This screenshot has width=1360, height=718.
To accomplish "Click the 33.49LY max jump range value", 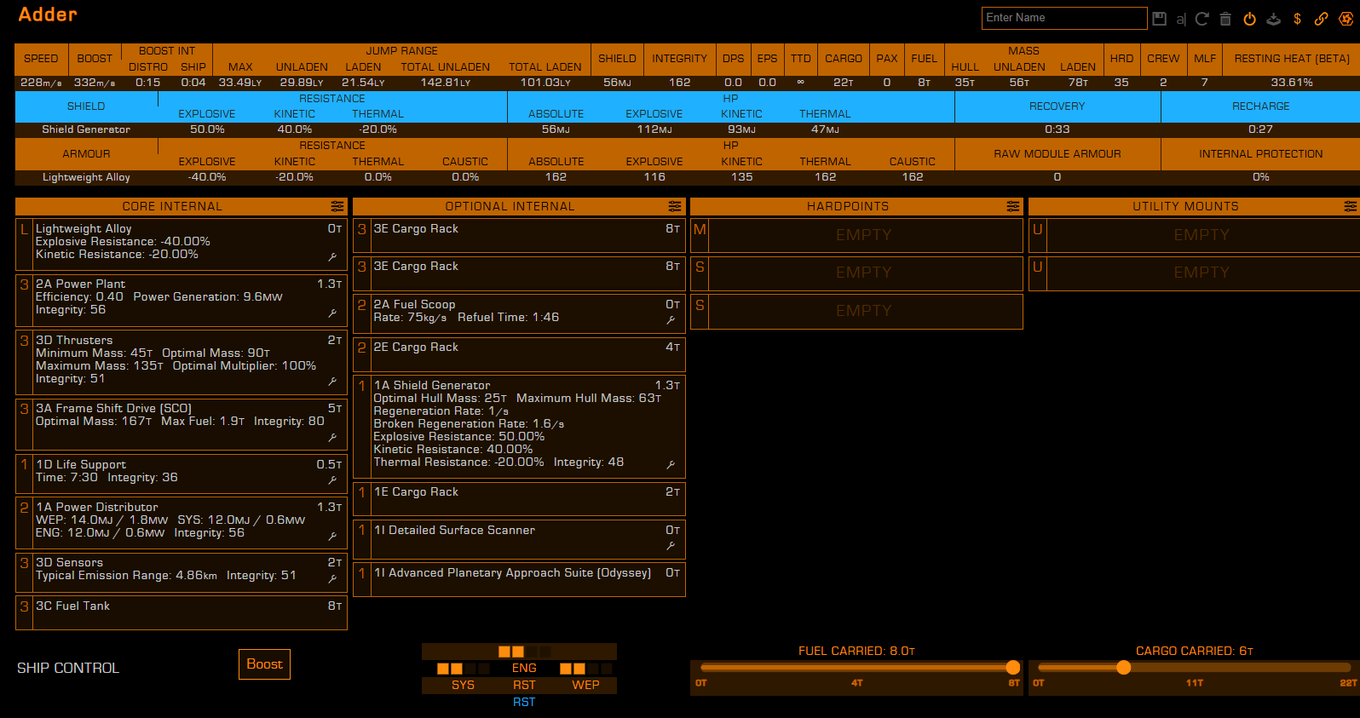I will [x=240, y=83].
